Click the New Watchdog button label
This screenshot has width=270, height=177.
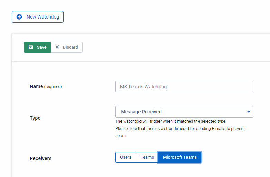[x=43, y=17]
